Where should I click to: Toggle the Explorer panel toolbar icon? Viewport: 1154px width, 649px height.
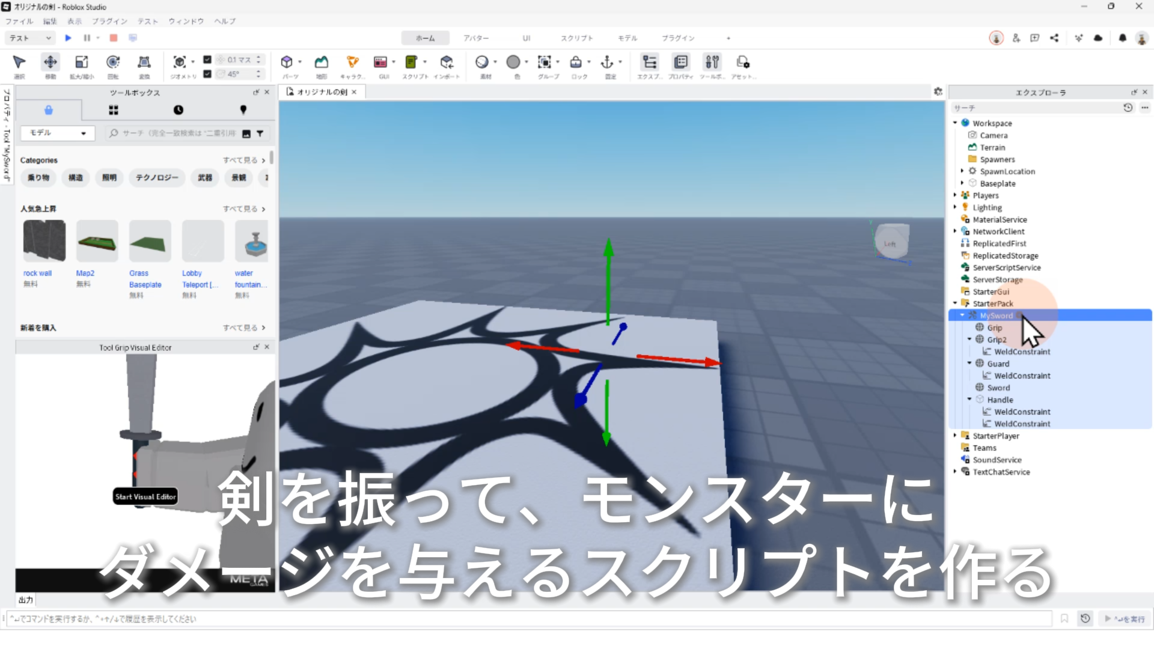[649, 62]
